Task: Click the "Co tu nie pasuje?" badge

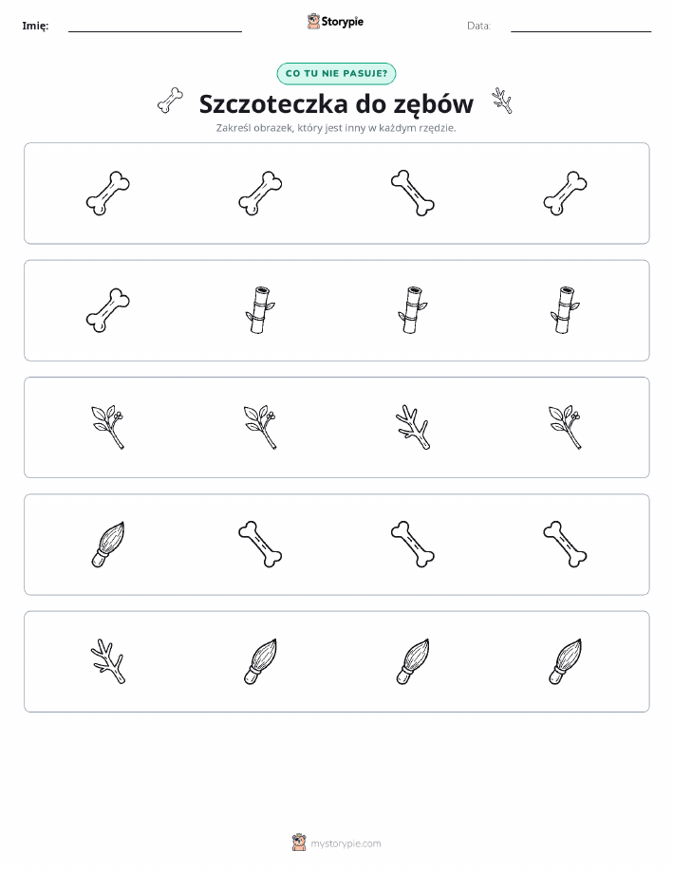Action: click(x=336, y=74)
